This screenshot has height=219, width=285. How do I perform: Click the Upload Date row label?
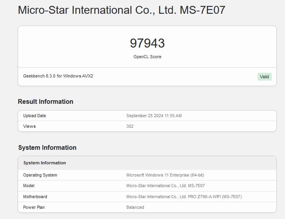pos(35,116)
